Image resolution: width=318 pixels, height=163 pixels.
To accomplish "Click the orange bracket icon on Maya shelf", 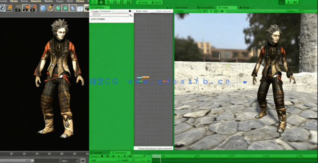I will click(x=9, y=8).
